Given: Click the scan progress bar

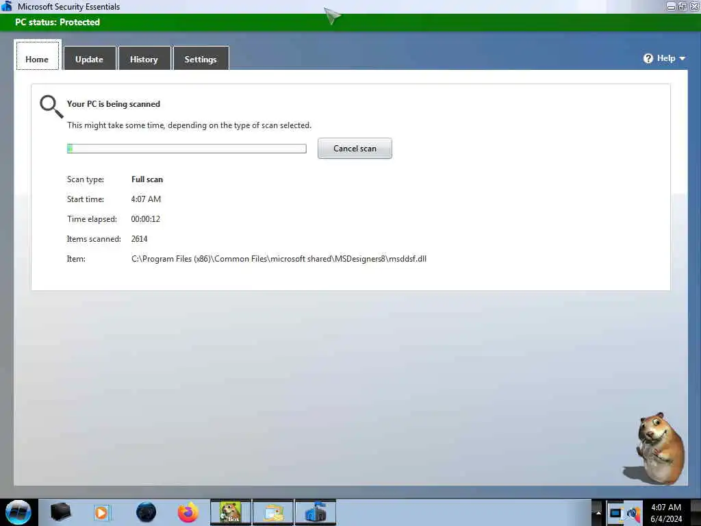Looking at the screenshot, I should [x=186, y=149].
